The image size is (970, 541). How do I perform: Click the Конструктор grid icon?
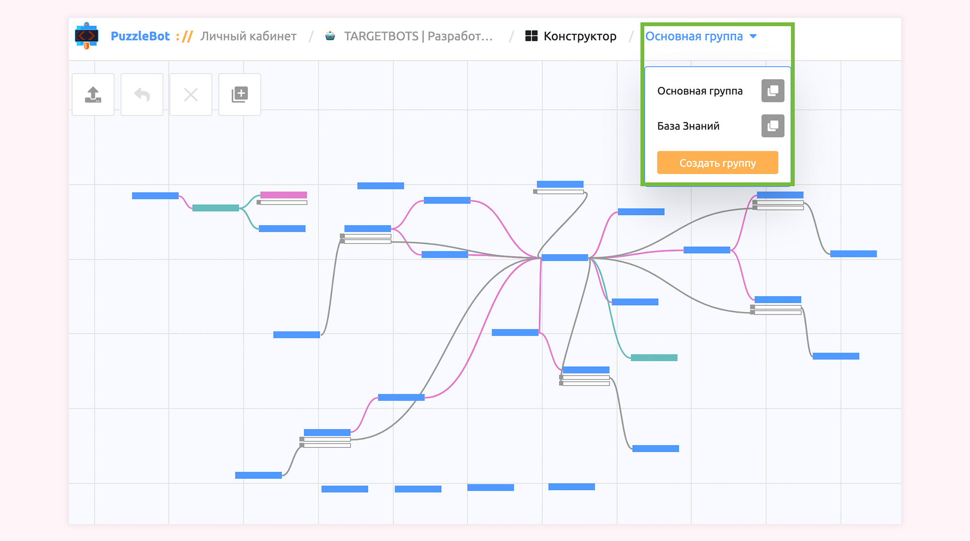coord(531,36)
